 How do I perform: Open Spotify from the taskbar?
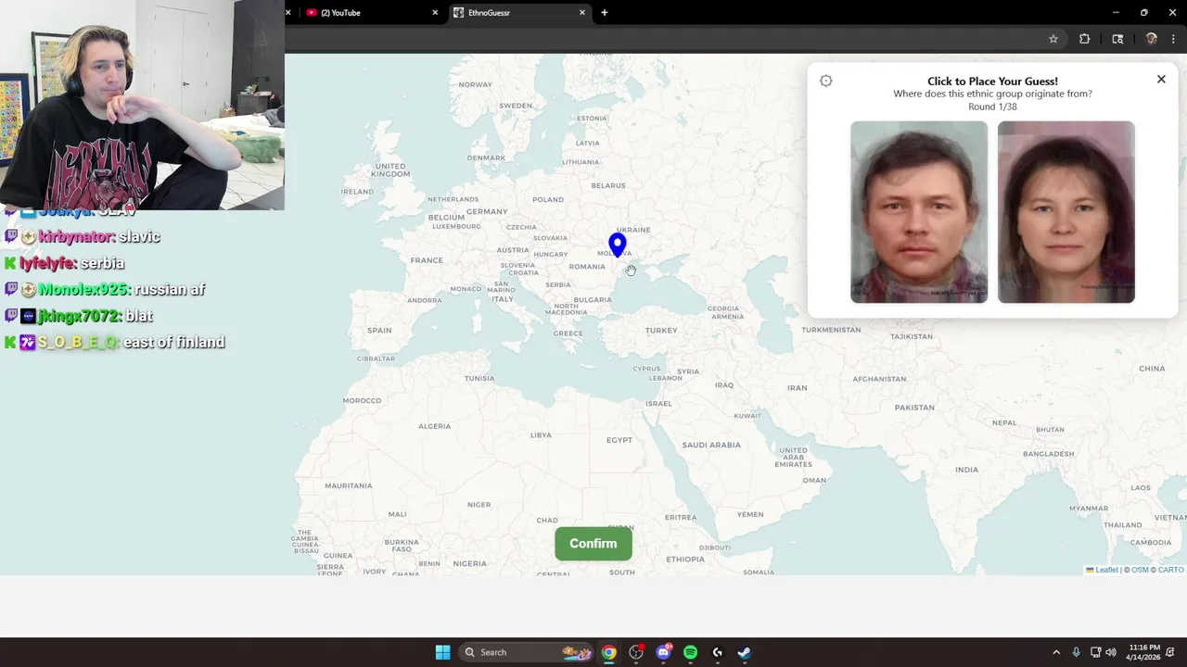[690, 652]
